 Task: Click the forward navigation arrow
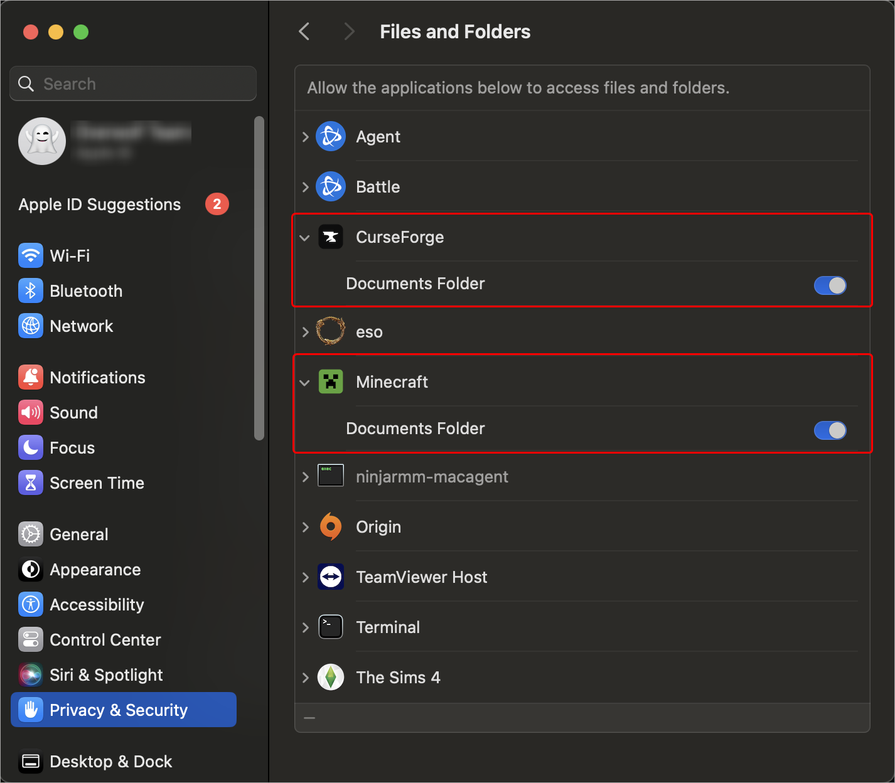[349, 31]
